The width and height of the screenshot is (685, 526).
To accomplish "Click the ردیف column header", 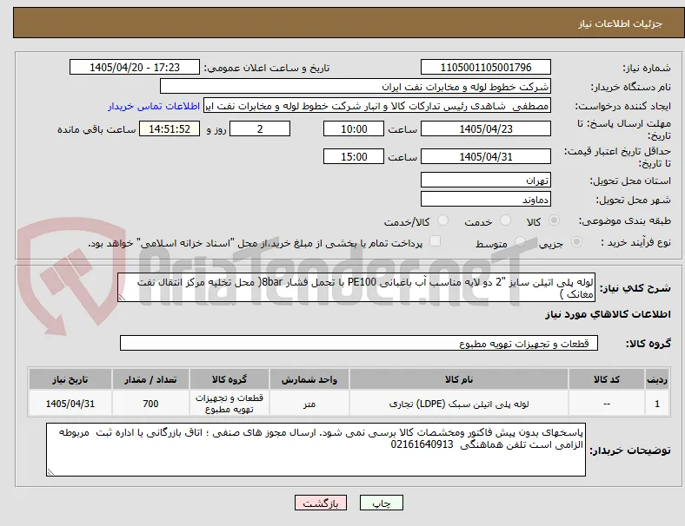I will tap(656, 379).
